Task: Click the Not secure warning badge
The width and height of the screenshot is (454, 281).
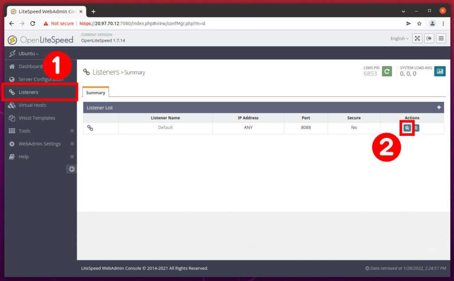Action: tap(59, 24)
